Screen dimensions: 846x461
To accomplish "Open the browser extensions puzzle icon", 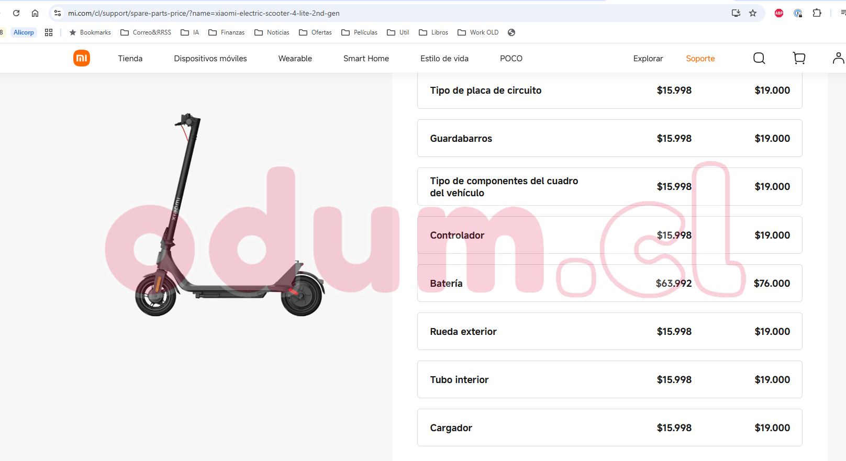I will (x=817, y=13).
